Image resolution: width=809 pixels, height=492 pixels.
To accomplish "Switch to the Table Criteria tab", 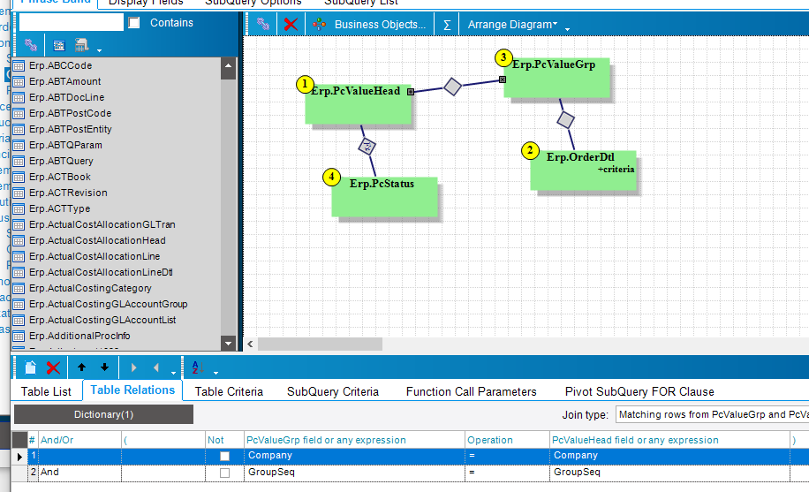I will tap(229, 392).
